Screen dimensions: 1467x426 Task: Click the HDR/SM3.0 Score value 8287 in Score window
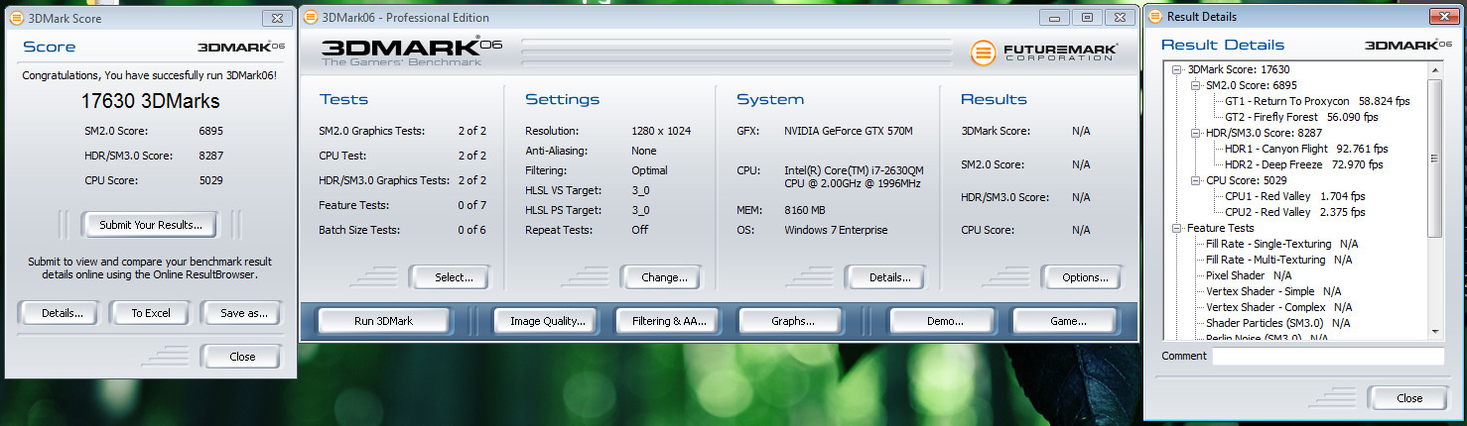[x=210, y=156]
